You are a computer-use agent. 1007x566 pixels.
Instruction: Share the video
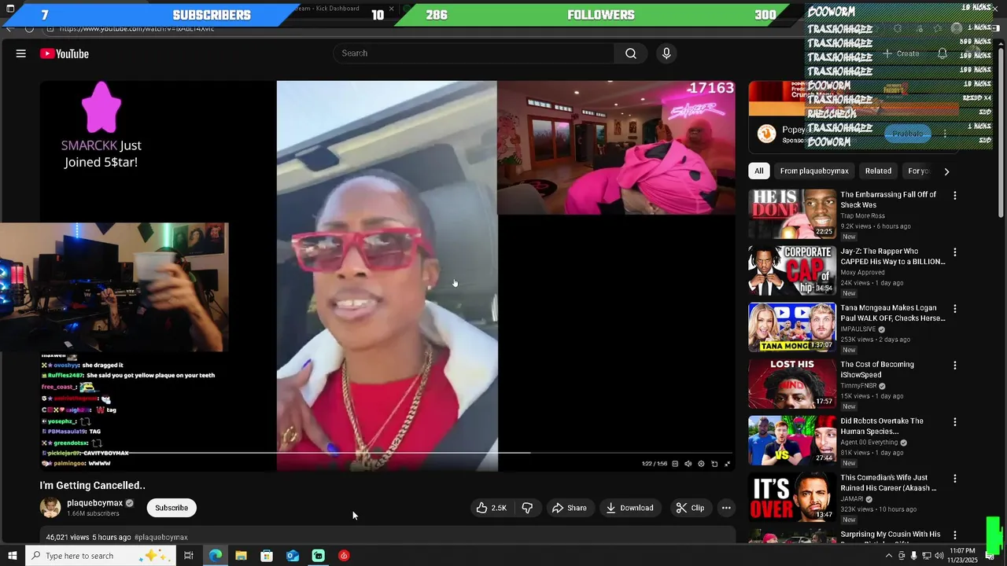(569, 508)
